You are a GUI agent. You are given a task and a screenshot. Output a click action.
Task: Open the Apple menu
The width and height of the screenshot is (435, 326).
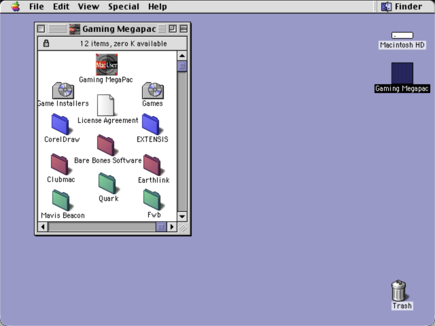[x=16, y=6]
